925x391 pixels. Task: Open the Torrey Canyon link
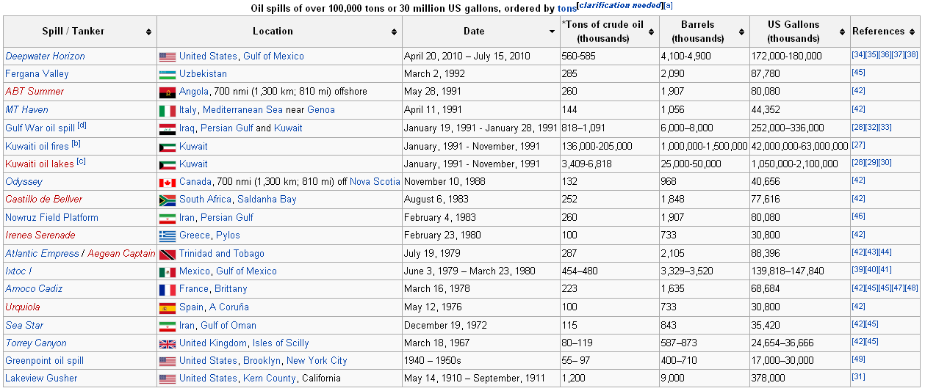tap(36, 343)
